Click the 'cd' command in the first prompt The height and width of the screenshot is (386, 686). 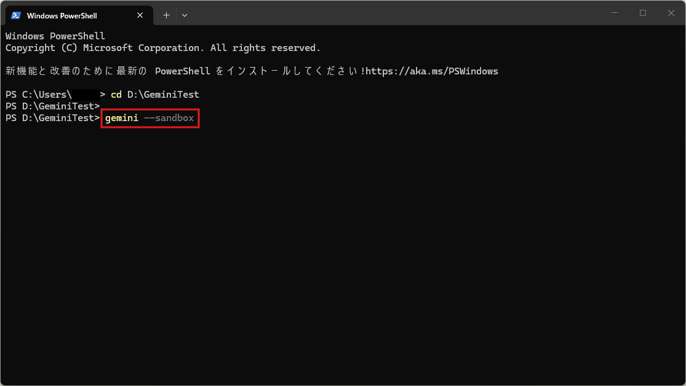[116, 95]
